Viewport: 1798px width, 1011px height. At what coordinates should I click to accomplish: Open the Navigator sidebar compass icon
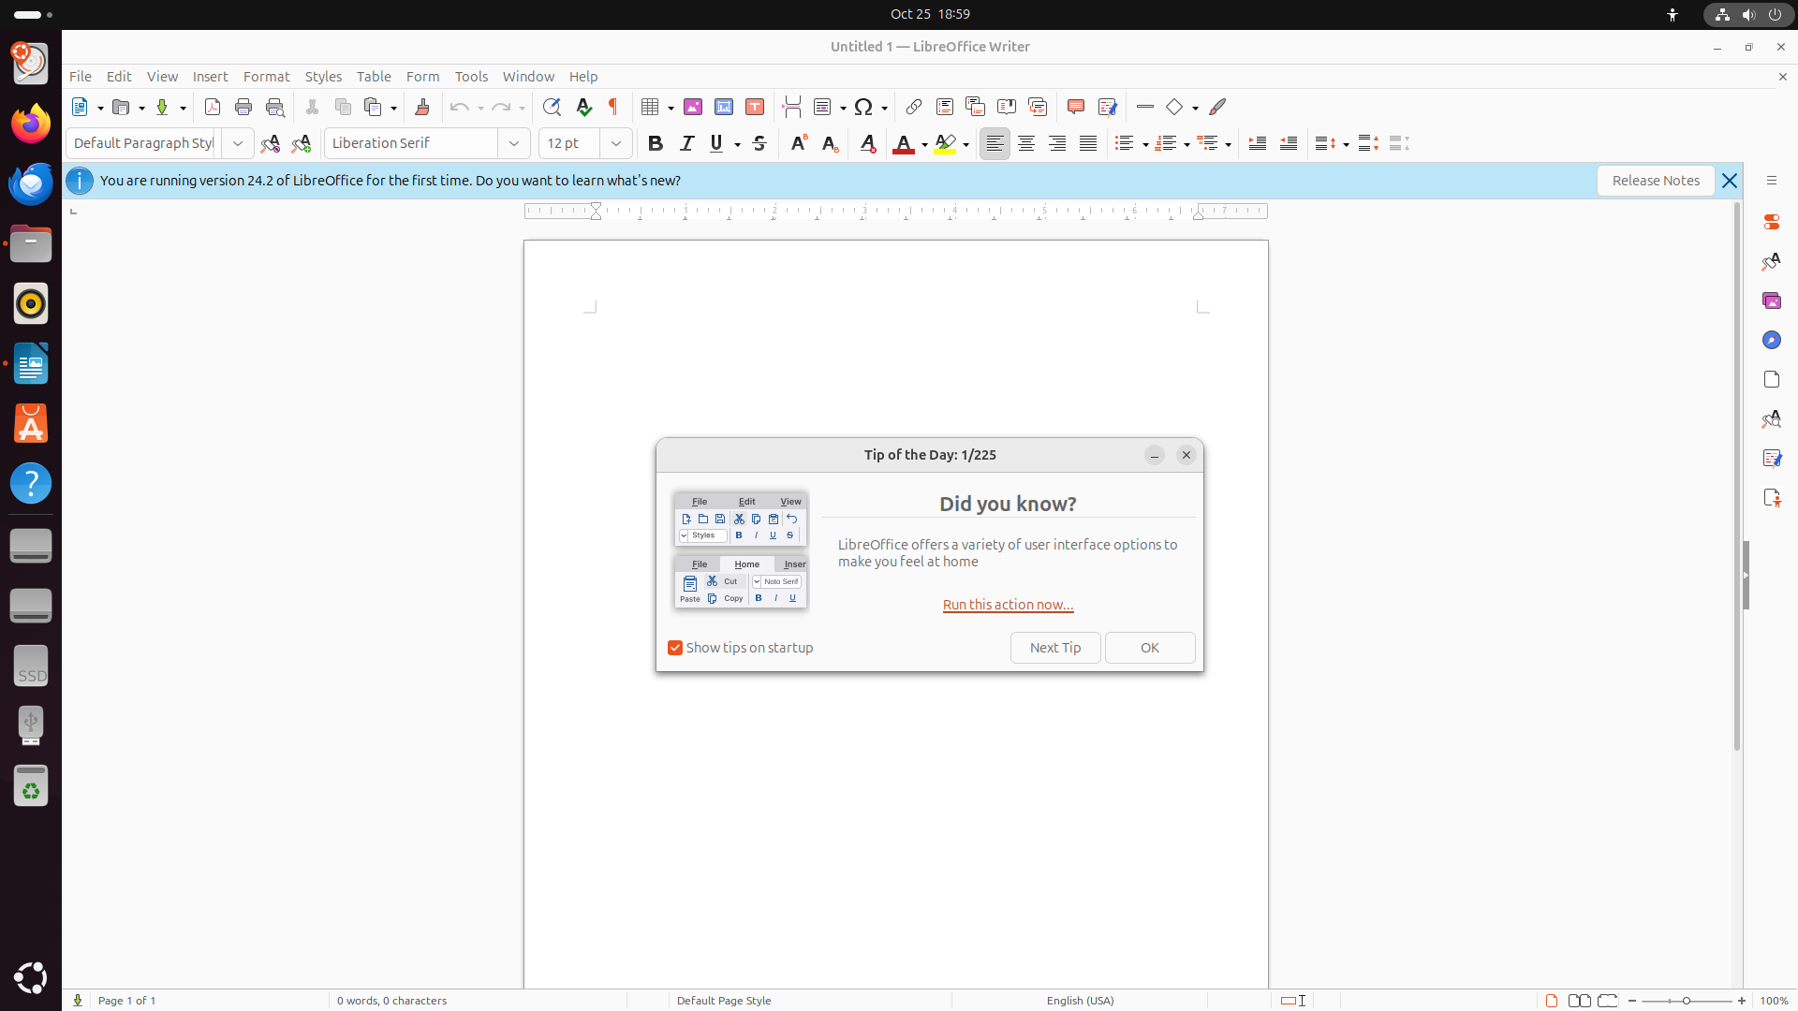click(1771, 340)
